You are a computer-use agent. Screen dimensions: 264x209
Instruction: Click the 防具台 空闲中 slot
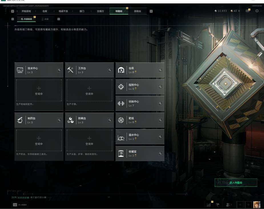tap(89, 140)
